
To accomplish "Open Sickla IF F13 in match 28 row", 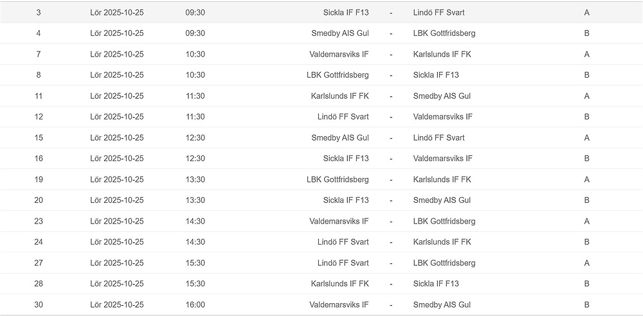I will pos(436,284).
